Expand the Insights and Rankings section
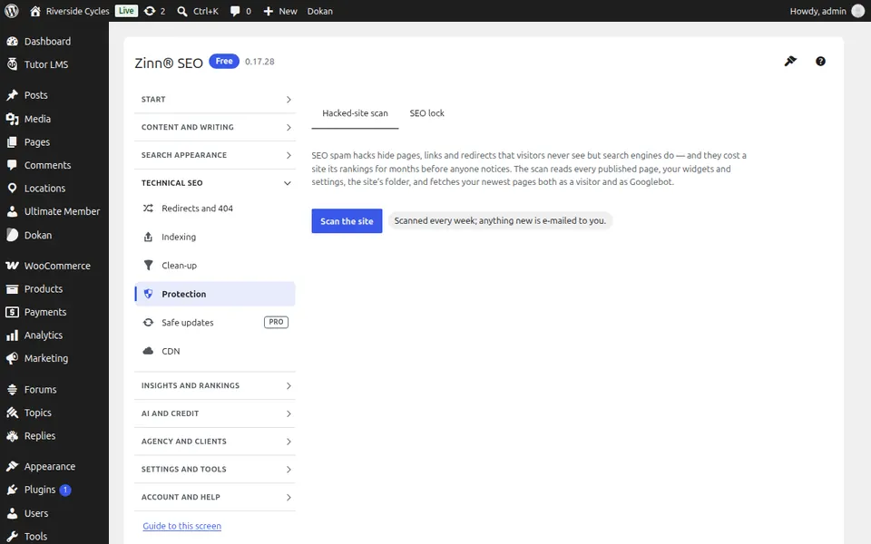 [x=215, y=385]
